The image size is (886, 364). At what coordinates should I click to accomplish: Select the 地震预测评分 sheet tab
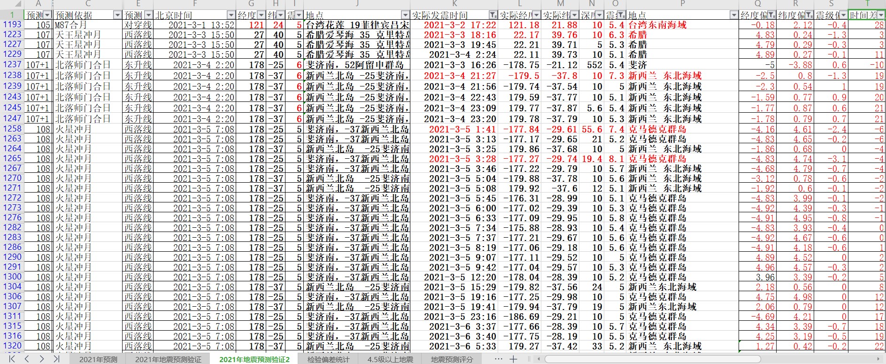coord(452,359)
